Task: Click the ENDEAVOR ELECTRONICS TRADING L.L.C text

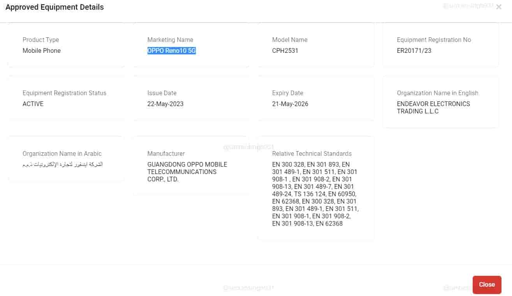Action: coord(433,108)
